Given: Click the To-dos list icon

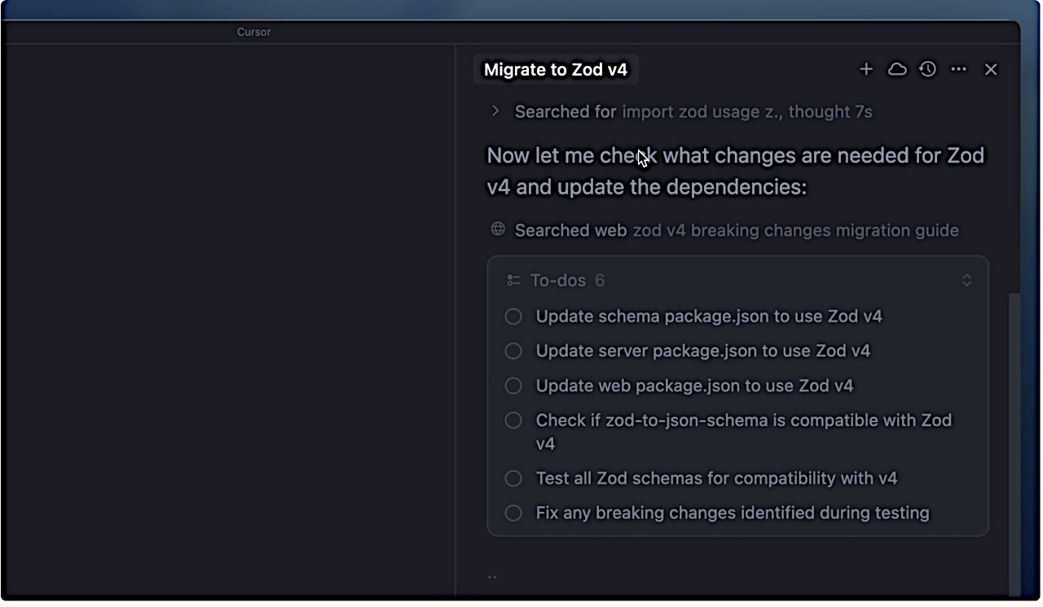Looking at the screenshot, I should tap(513, 281).
